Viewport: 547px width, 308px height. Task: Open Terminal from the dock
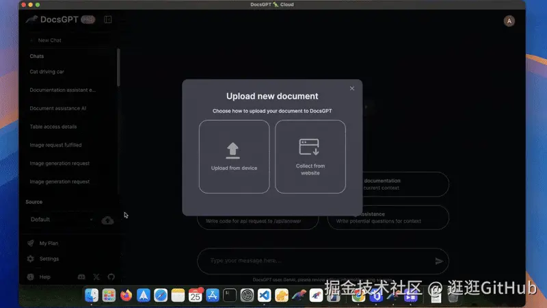point(230,296)
